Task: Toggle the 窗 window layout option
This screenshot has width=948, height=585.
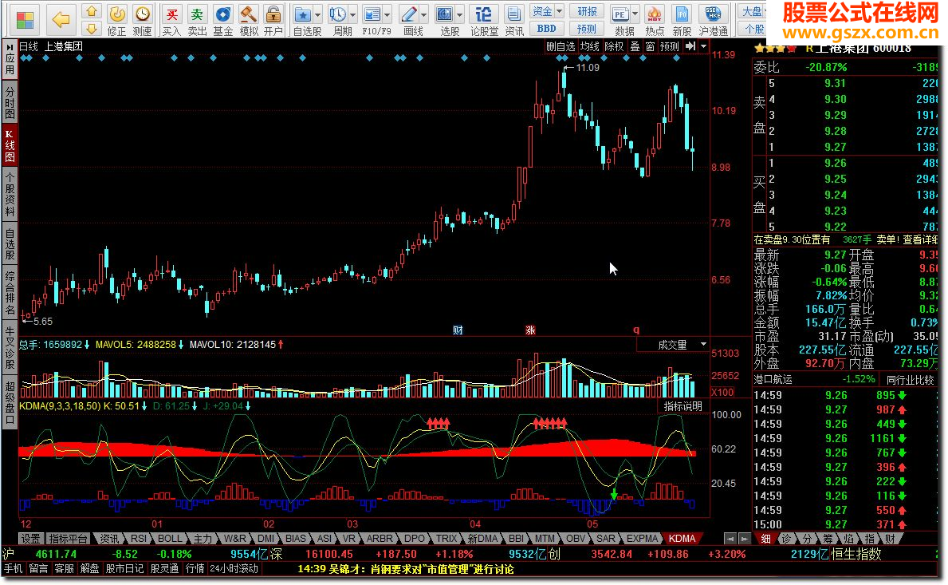Action: click(650, 46)
